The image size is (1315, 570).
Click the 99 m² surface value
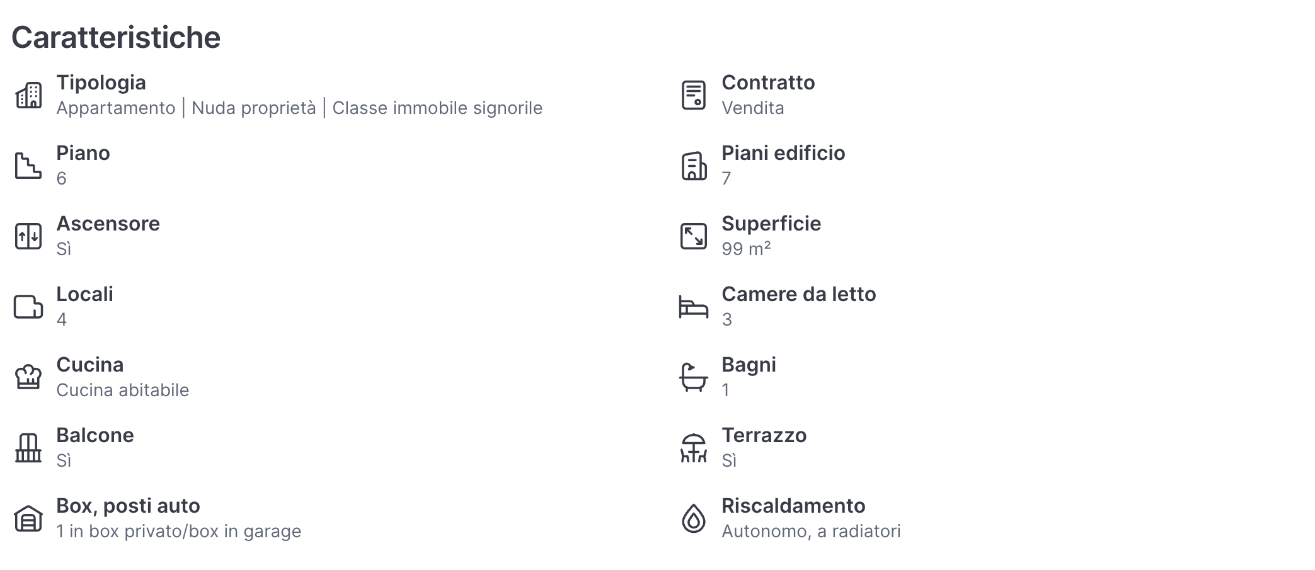[x=746, y=249]
